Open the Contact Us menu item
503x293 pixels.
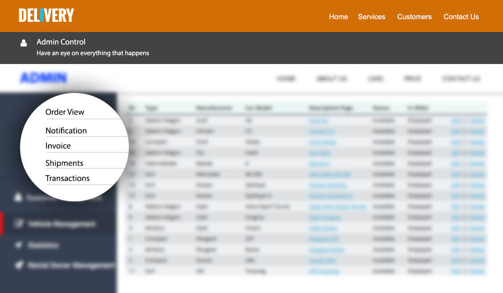(x=461, y=16)
